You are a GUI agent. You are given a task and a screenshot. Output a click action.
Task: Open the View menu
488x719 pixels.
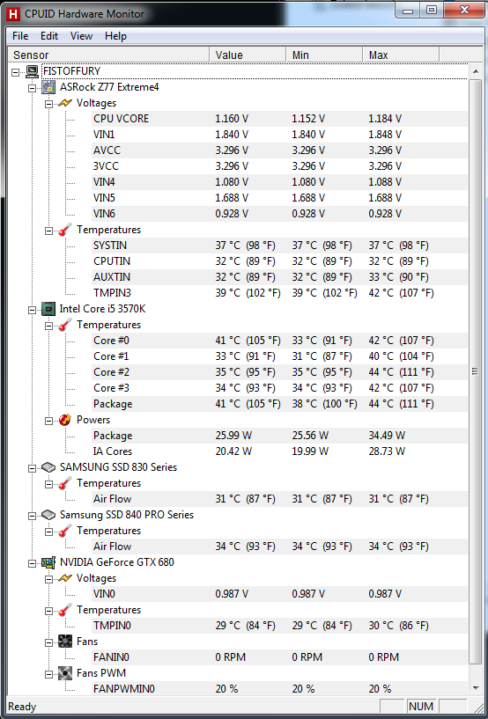click(81, 36)
